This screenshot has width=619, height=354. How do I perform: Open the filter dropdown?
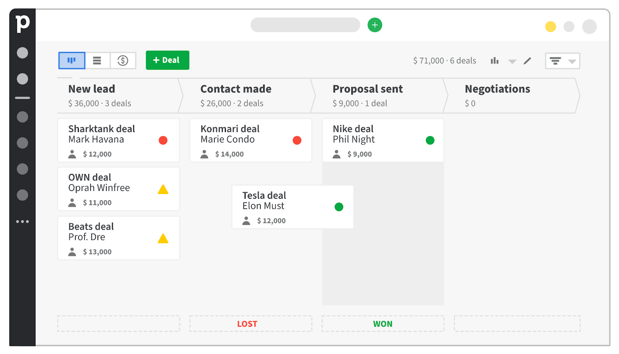click(x=562, y=61)
